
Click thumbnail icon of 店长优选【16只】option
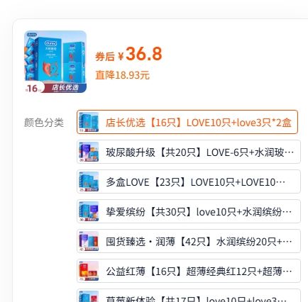click(89, 122)
